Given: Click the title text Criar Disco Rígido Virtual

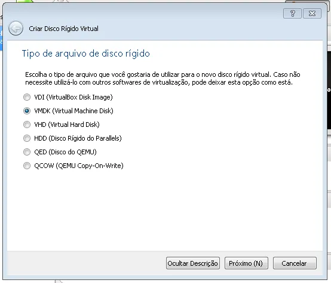Looking at the screenshot, I should click(x=63, y=29).
